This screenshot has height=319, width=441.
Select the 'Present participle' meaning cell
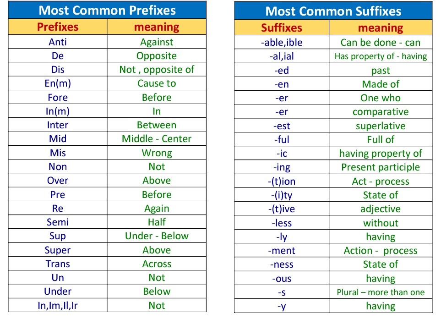pos(381,167)
